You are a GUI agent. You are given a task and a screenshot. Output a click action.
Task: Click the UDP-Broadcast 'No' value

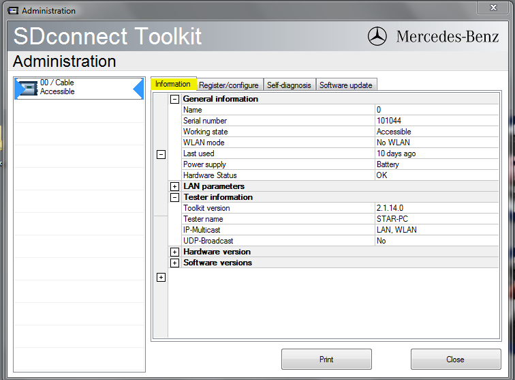(x=381, y=241)
